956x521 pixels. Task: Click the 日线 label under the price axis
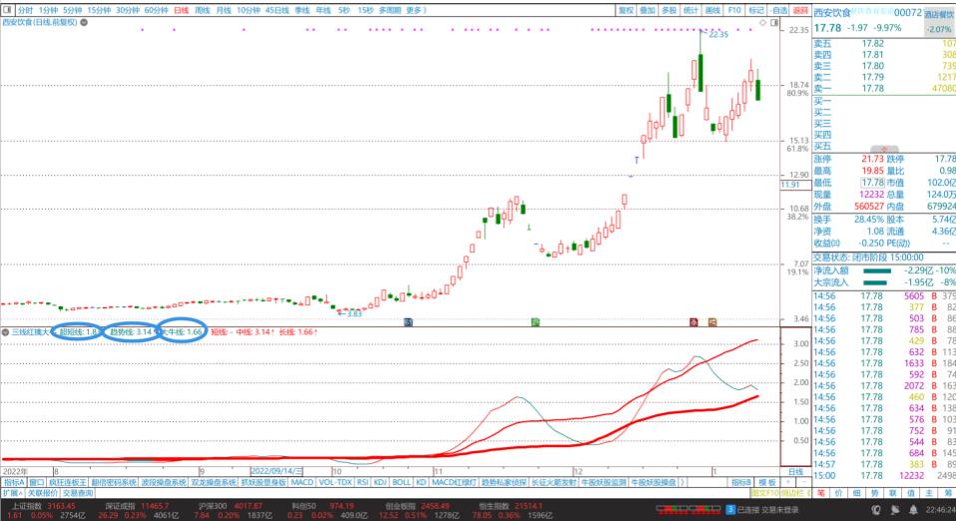click(x=795, y=471)
